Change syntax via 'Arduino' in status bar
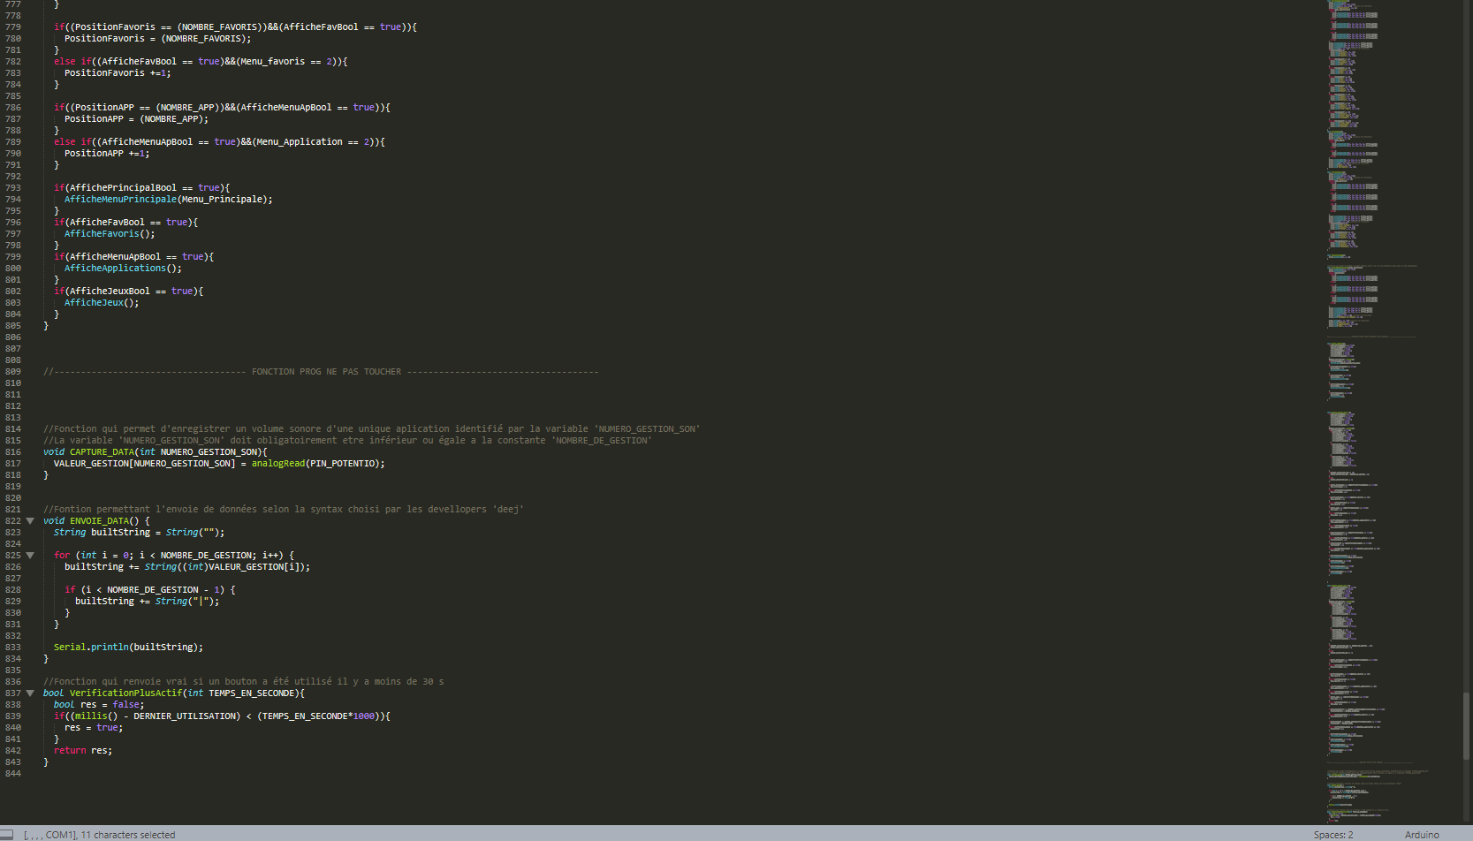Screen dimensions: 1473x841 coord(1422,835)
